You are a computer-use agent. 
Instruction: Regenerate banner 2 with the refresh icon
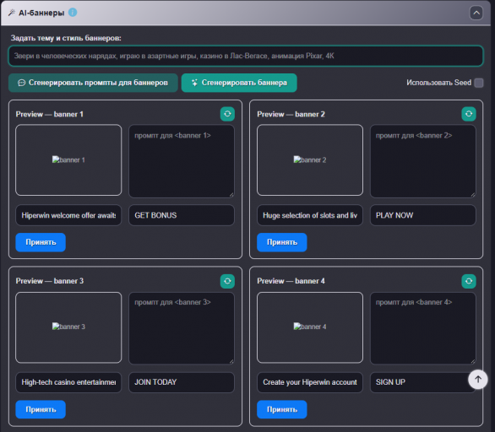tap(469, 114)
